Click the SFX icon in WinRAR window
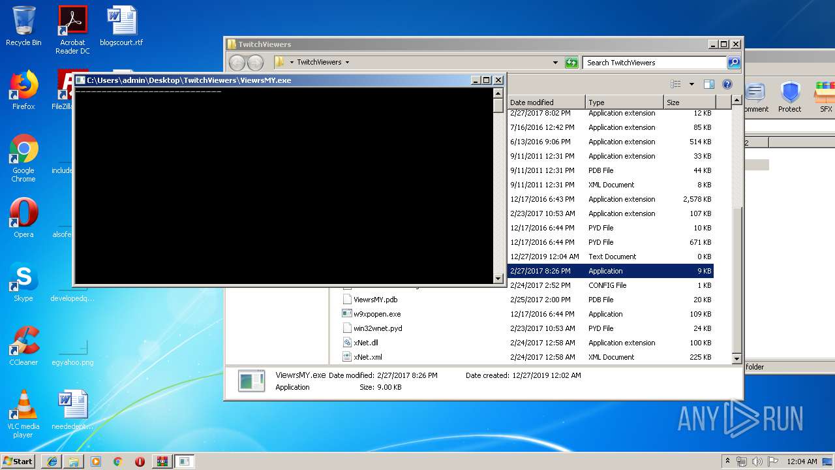Image resolution: width=835 pixels, height=470 pixels. 825,97
